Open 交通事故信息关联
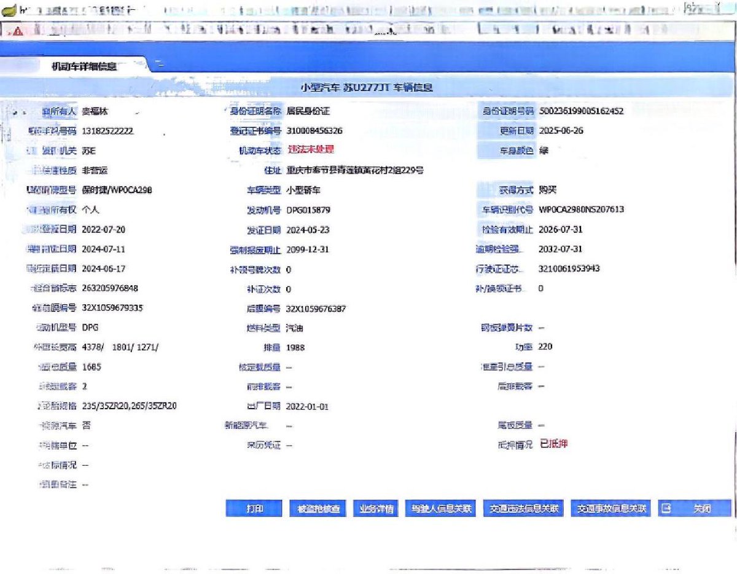The height and width of the screenshot is (574, 737). (610, 509)
